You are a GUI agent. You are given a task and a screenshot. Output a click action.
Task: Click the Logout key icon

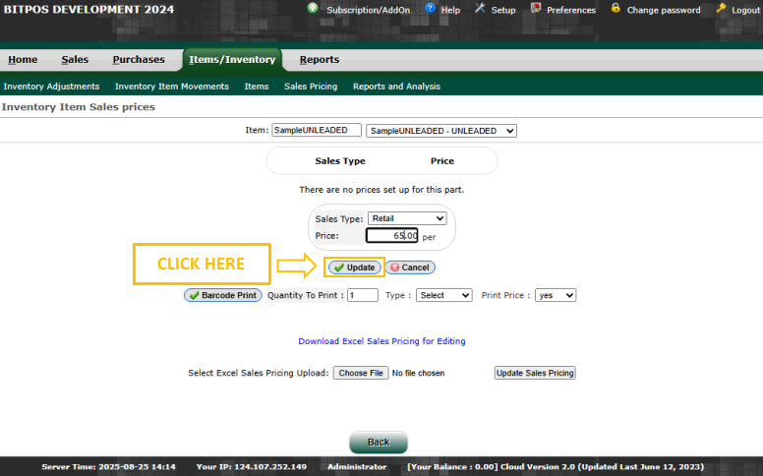(721, 9)
